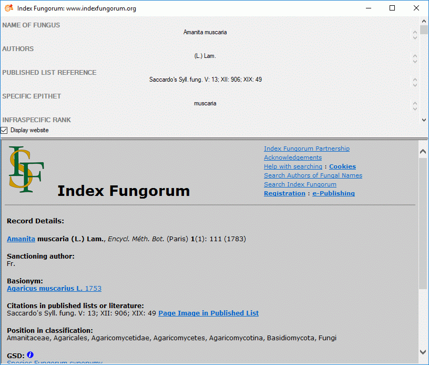Minimize the Index Fungorum window
This screenshot has height=365, width=429.
tap(369, 8)
